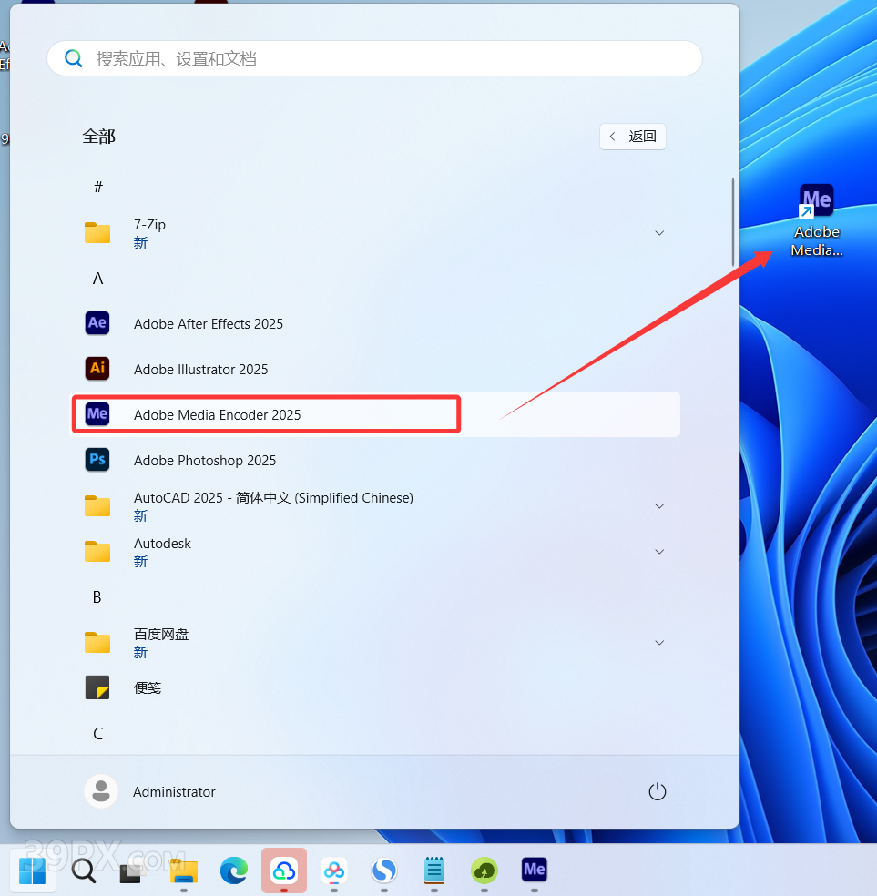Select Adobe Photoshop 2025 text entry
This screenshot has height=896, width=877.
pos(205,461)
